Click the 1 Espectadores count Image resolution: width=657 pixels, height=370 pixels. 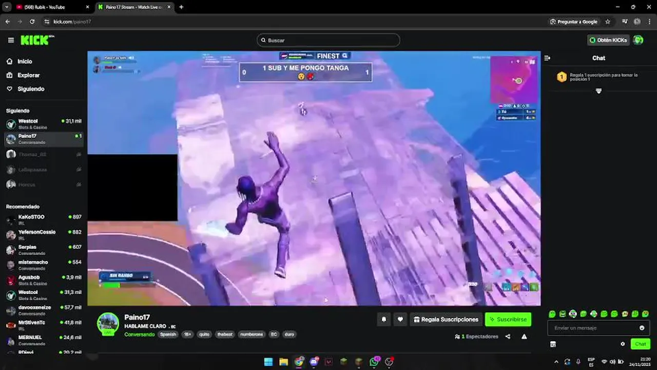(476, 337)
